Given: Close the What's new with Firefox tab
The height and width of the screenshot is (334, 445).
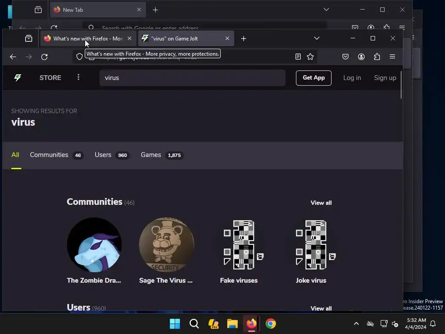Looking at the screenshot, I should [130, 38].
